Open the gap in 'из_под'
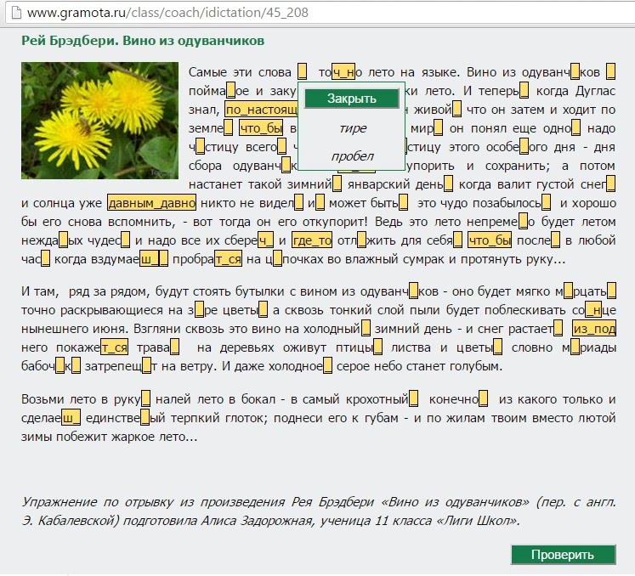635x576 pixels. [x=593, y=329]
